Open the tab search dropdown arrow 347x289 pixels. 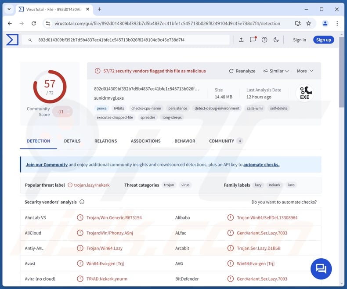(9, 9)
